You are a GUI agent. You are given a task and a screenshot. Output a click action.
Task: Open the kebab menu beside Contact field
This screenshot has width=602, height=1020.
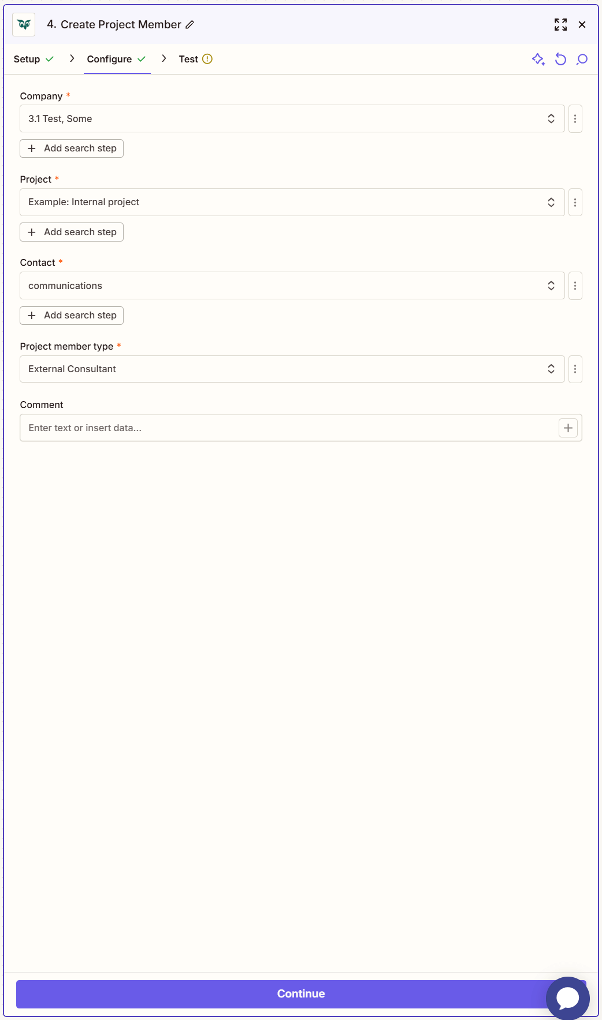(575, 285)
